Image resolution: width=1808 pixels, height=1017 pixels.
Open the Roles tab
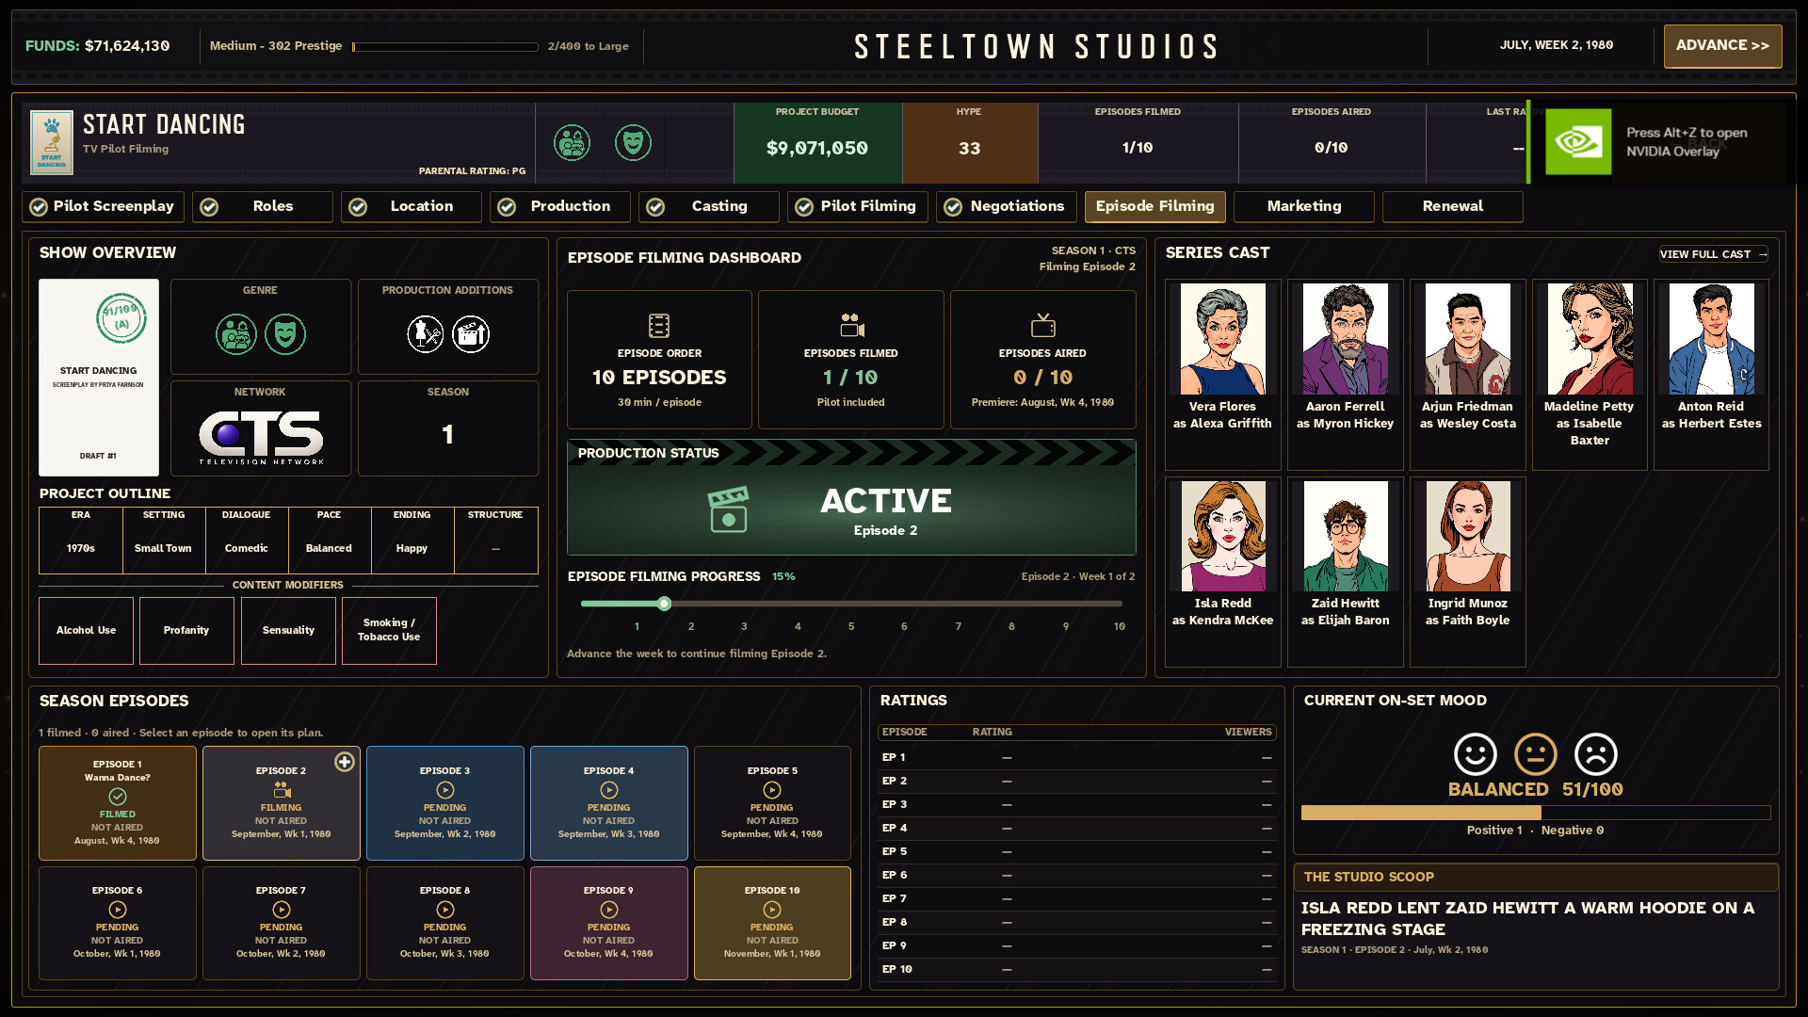point(263,206)
